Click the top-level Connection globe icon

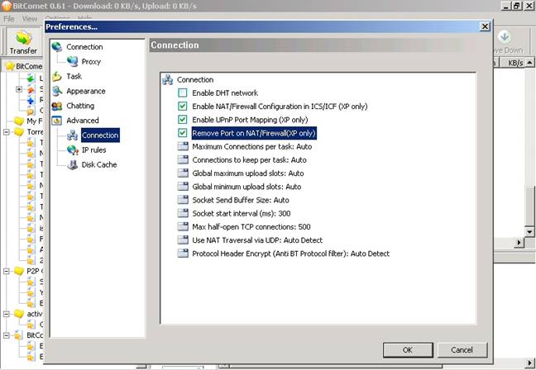(57, 47)
